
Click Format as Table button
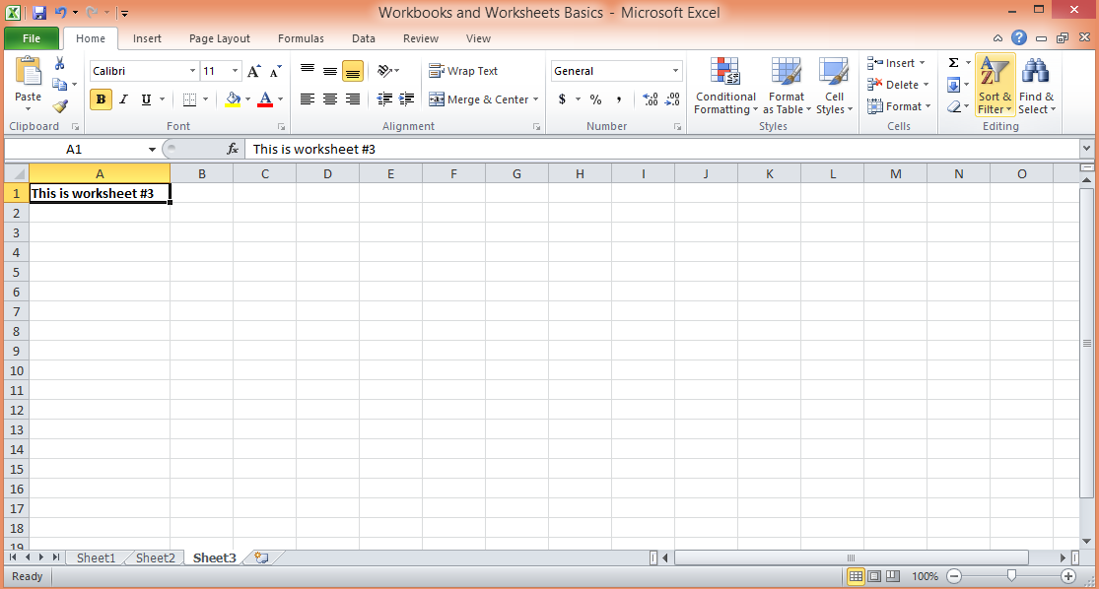(x=787, y=86)
